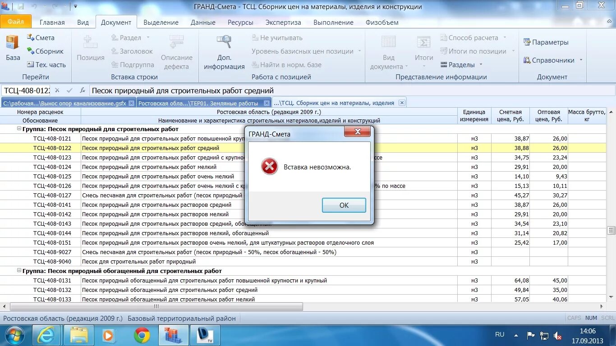Show hidden tray icons arrow
Screen dimensions: 616x346
click(516, 336)
